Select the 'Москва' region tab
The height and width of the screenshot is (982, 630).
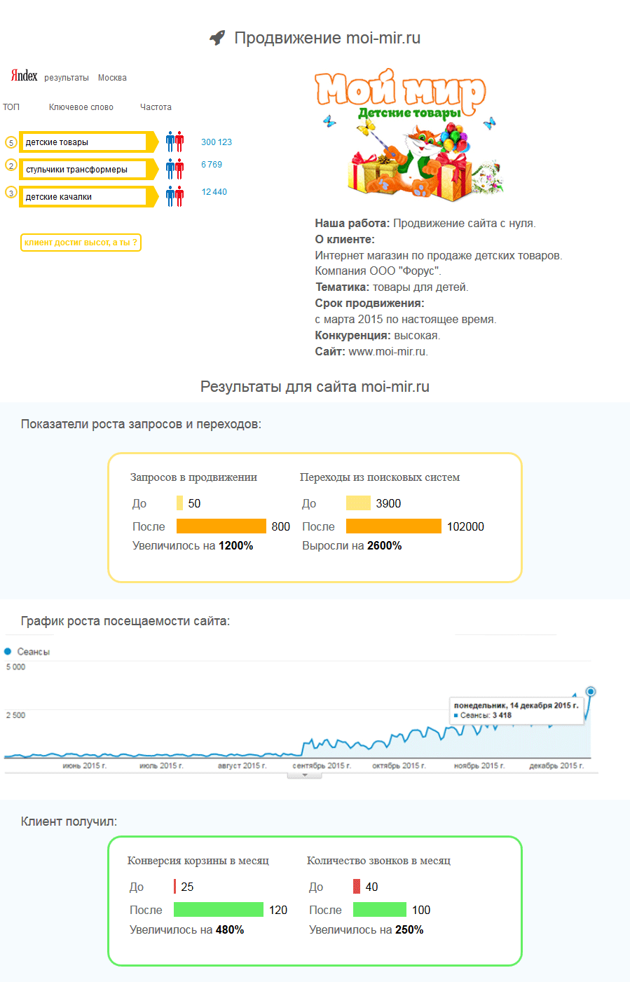[112, 78]
